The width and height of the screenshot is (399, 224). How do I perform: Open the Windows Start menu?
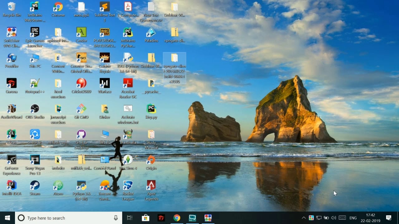(x=7, y=218)
